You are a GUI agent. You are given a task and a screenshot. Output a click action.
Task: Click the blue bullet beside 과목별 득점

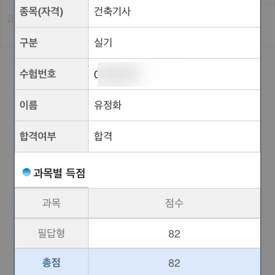[26, 172]
